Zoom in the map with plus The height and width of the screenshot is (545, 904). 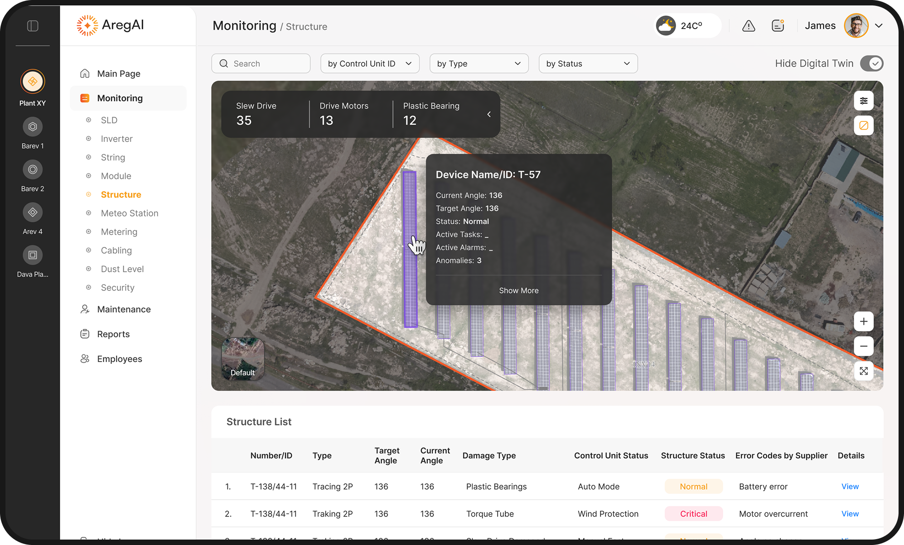(864, 322)
